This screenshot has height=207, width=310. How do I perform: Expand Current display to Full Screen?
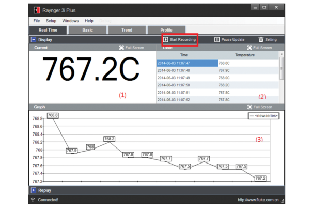[x=121, y=48]
